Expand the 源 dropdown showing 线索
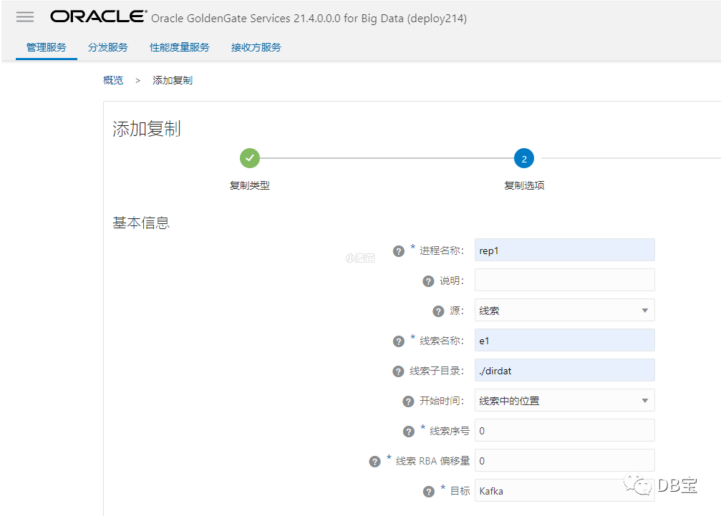The width and height of the screenshot is (721, 516). (565, 310)
